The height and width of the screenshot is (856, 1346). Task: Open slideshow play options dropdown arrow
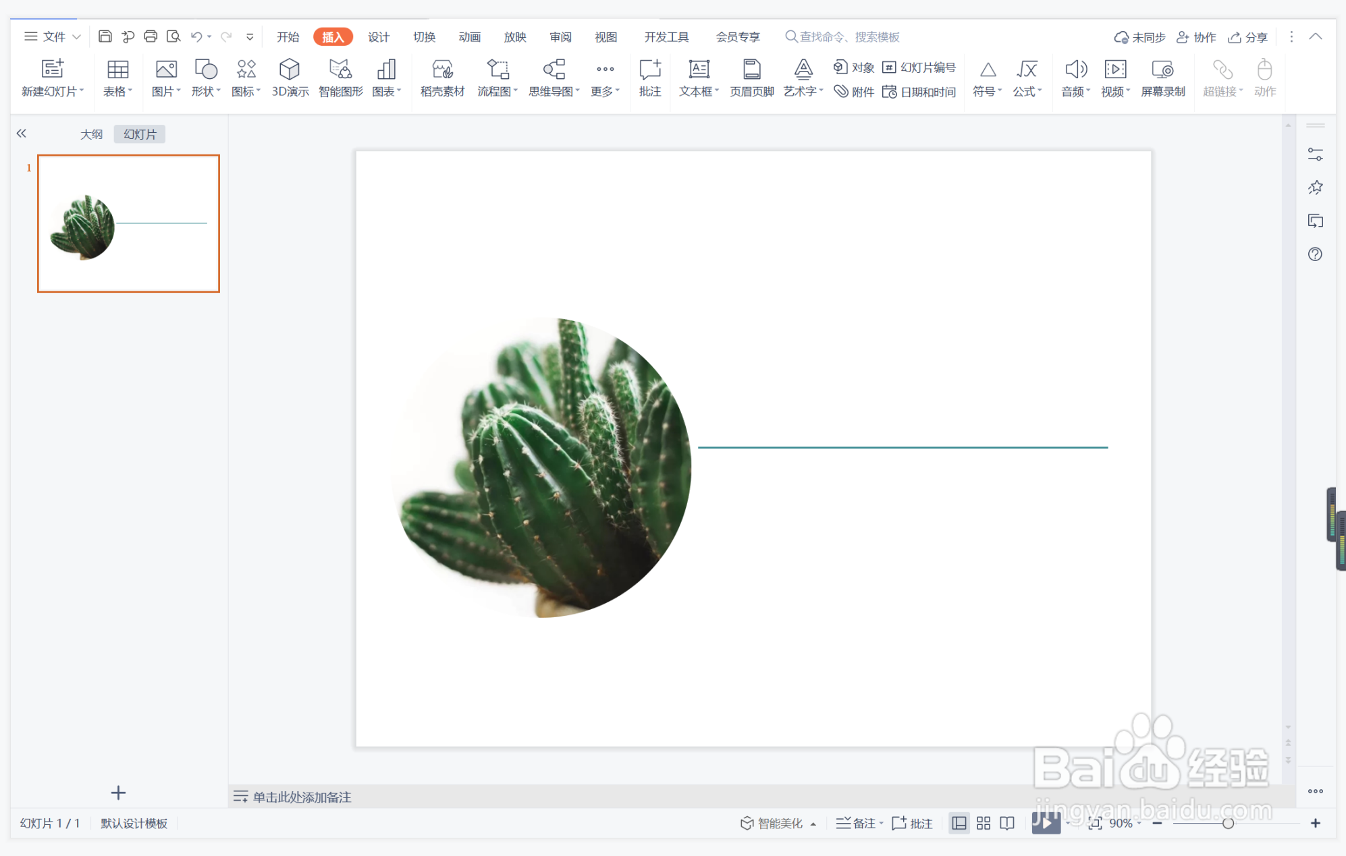point(1067,823)
